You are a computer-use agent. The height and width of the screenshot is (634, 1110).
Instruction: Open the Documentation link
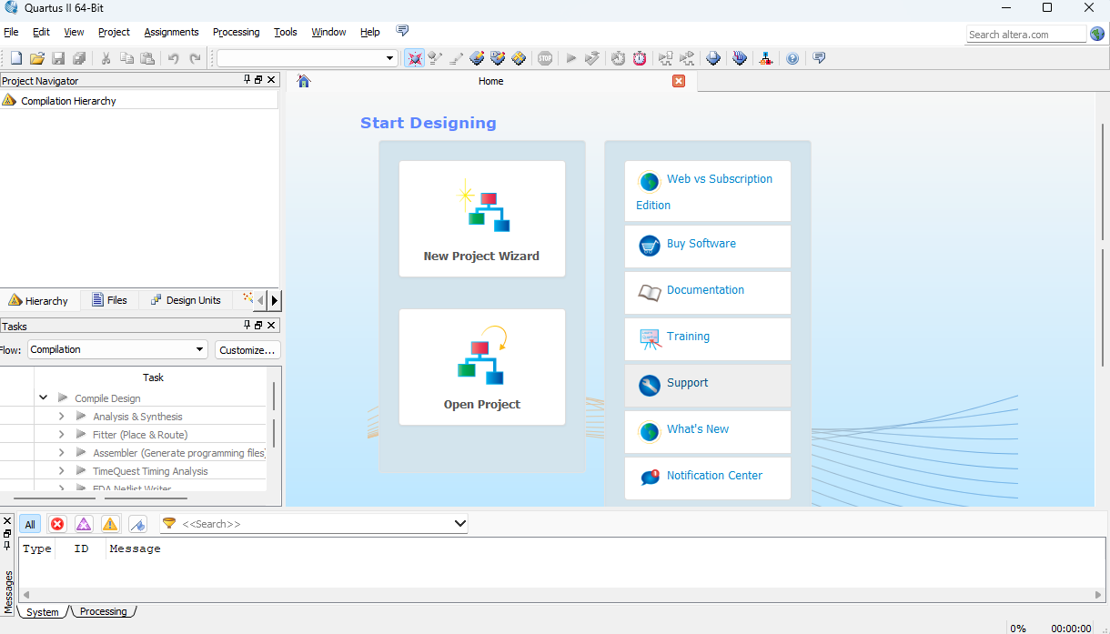(705, 291)
